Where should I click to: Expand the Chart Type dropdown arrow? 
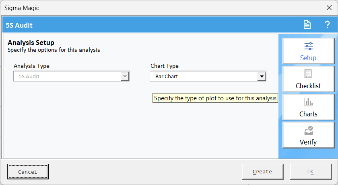tap(262, 76)
